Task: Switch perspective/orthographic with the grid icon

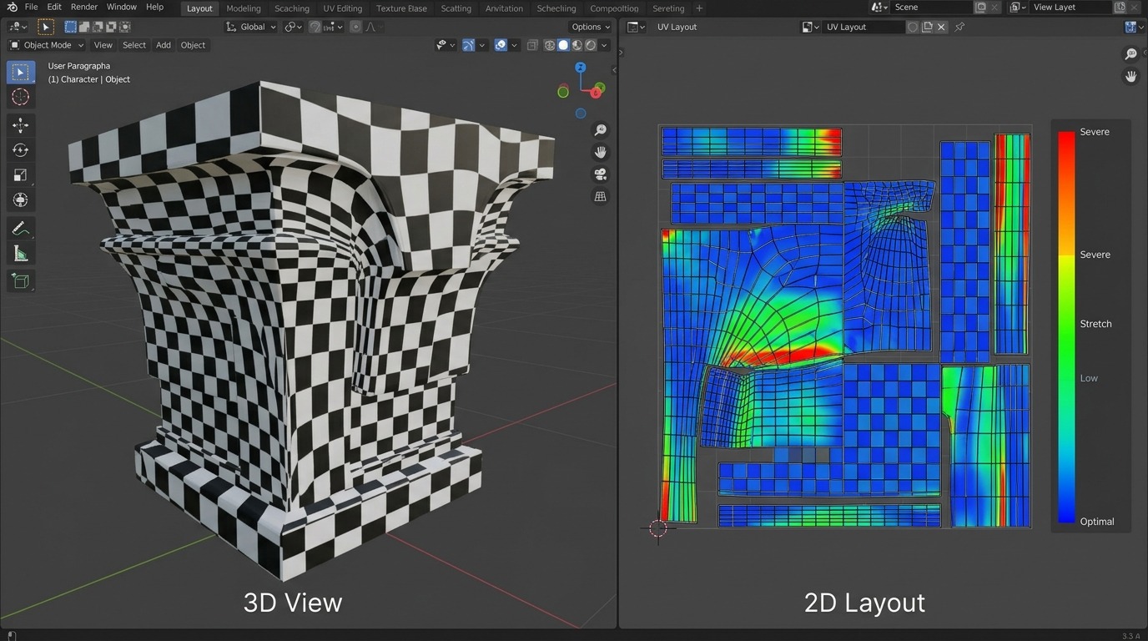Action: click(x=600, y=197)
